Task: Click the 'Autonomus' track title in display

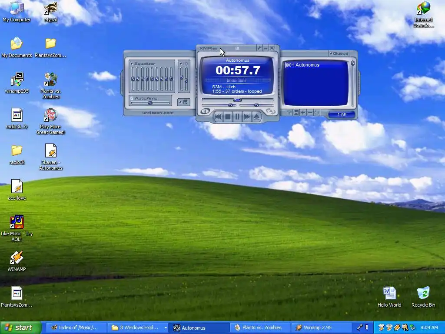Action: tap(238, 60)
